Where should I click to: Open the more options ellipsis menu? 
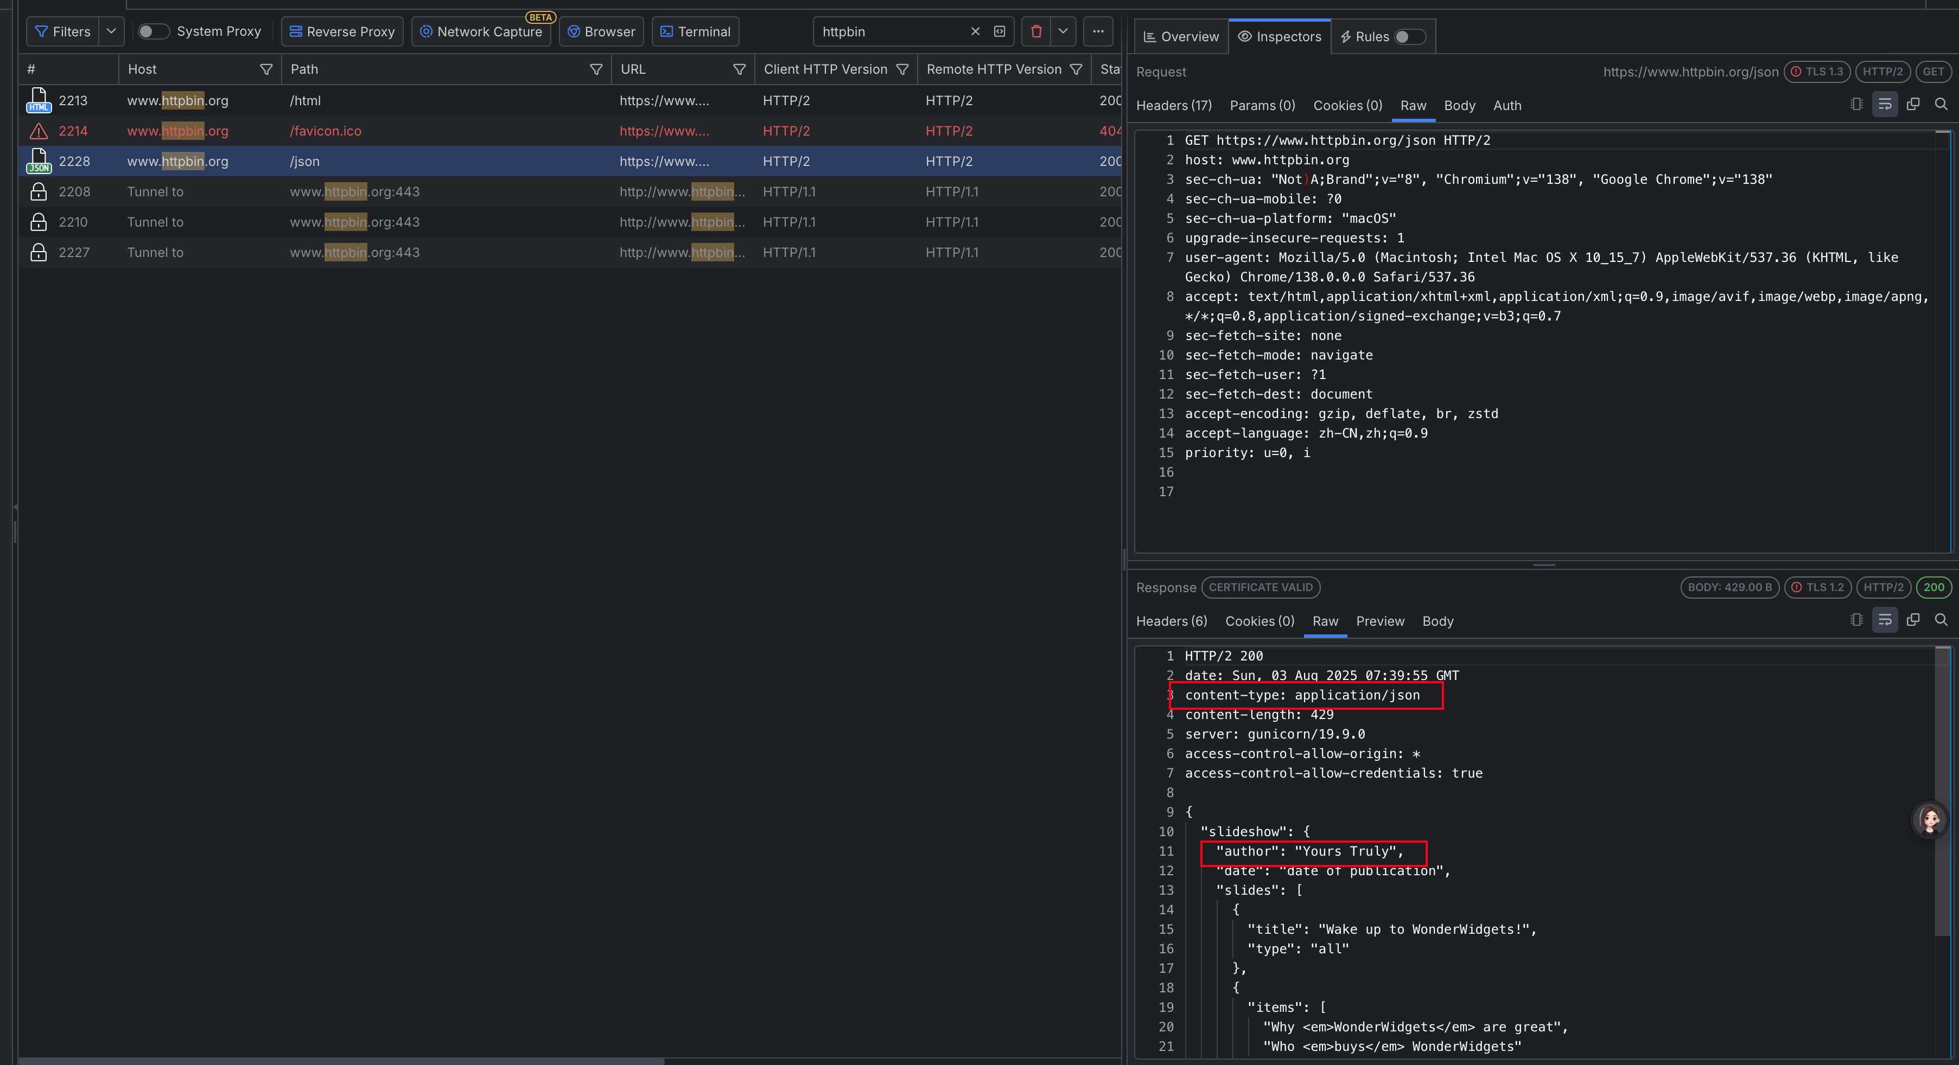click(x=1098, y=31)
